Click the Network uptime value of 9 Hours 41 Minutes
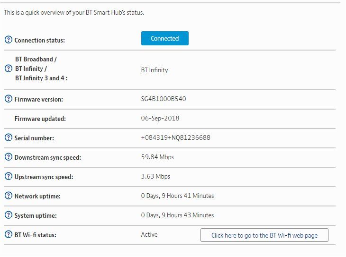346x257 pixels. [177, 196]
